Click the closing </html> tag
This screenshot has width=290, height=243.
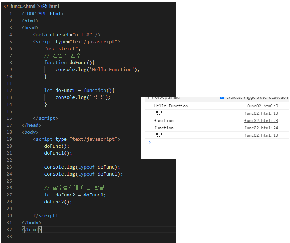pyautogui.click(x=31, y=230)
